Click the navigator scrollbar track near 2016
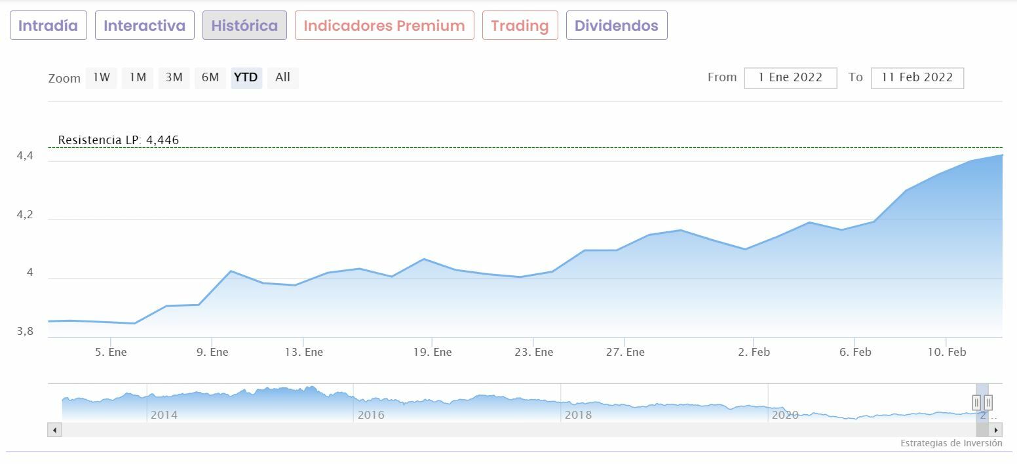This screenshot has width=1017, height=464. [x=371, y=430]
